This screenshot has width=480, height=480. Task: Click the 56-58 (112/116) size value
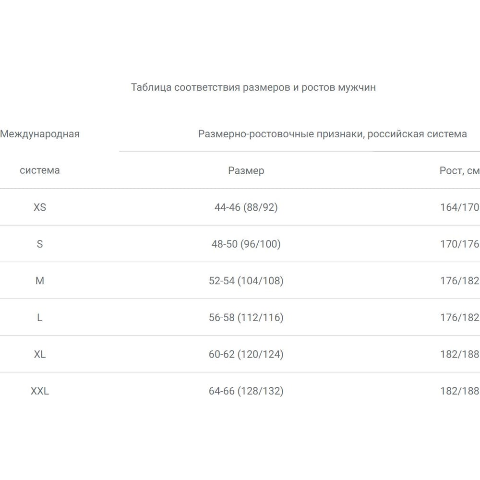(x=246, y=317)
